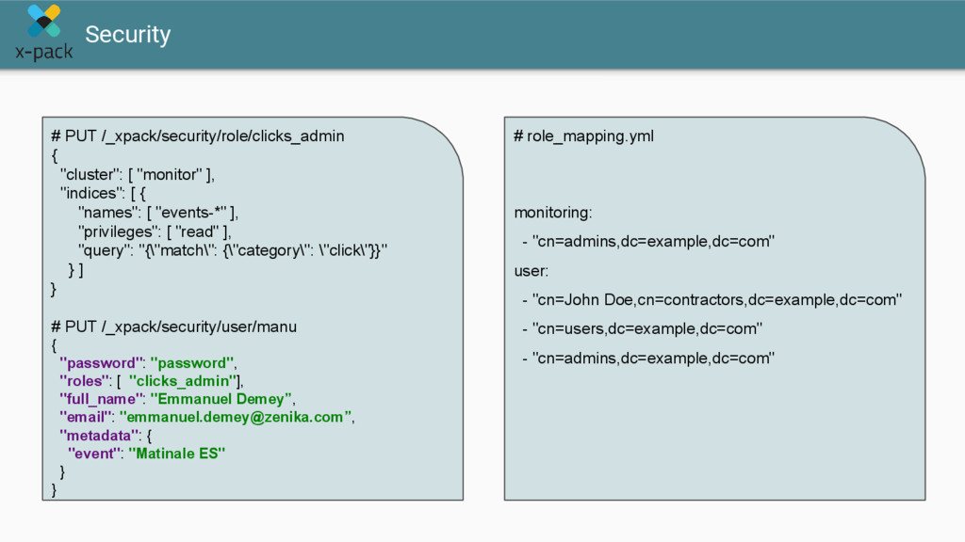This screenshot has height=542, width=965.
Task: Click the "event": "Matinale ES" line
Action: tap(146, 454)
